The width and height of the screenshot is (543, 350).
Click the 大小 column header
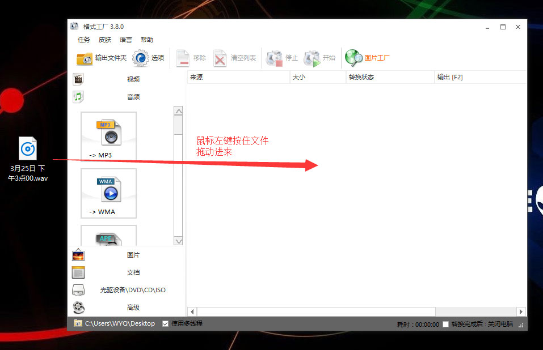[x=318, y=77]
